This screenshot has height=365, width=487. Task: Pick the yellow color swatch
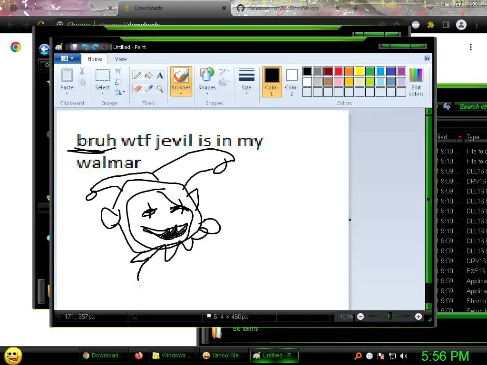coord(360,71)
